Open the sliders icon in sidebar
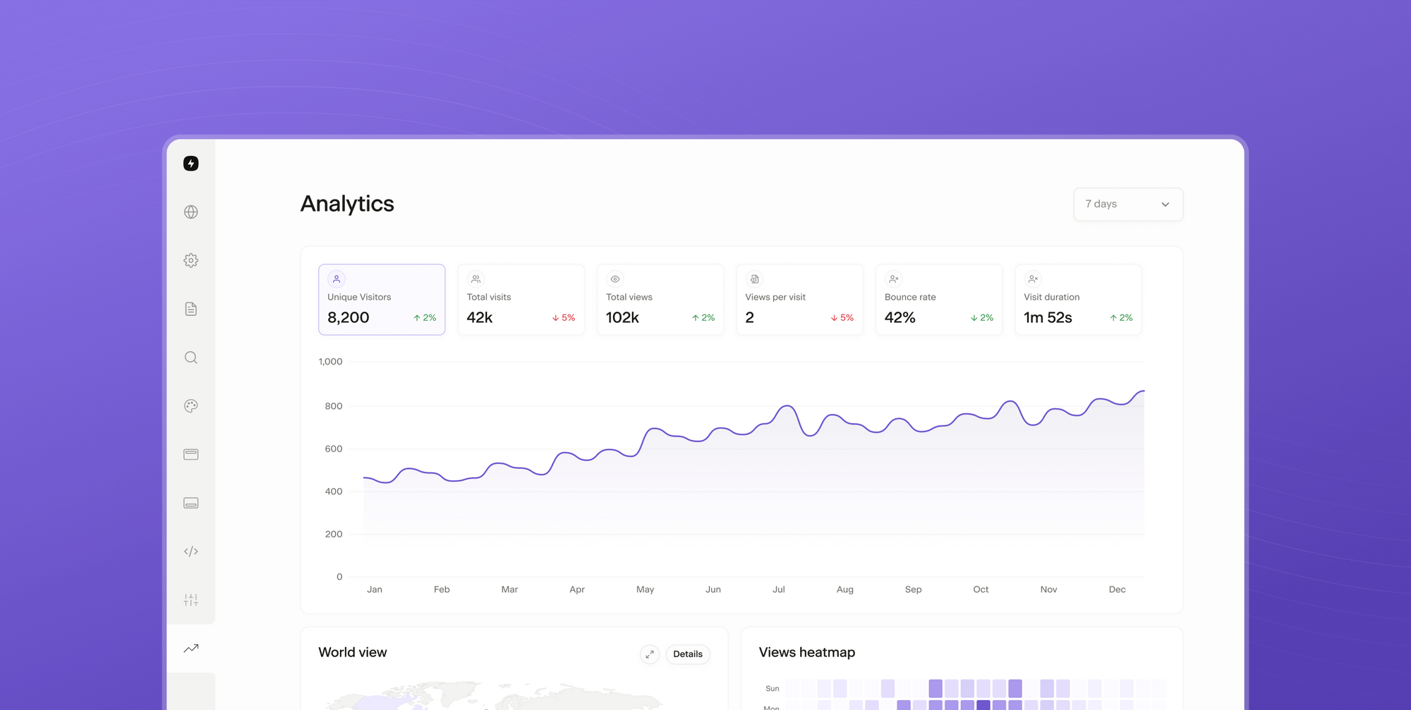The width and height of the screenshot is (1411, 710). [190, 600]
